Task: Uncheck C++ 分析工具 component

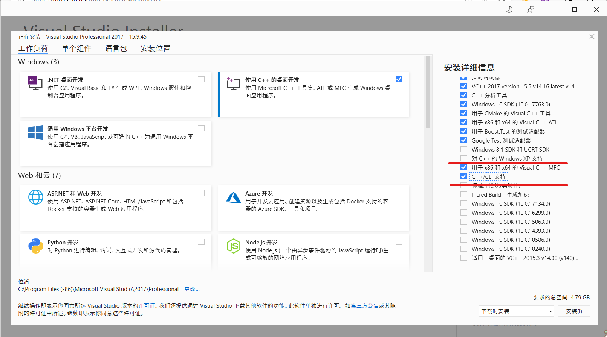Action: click(464, 95)
